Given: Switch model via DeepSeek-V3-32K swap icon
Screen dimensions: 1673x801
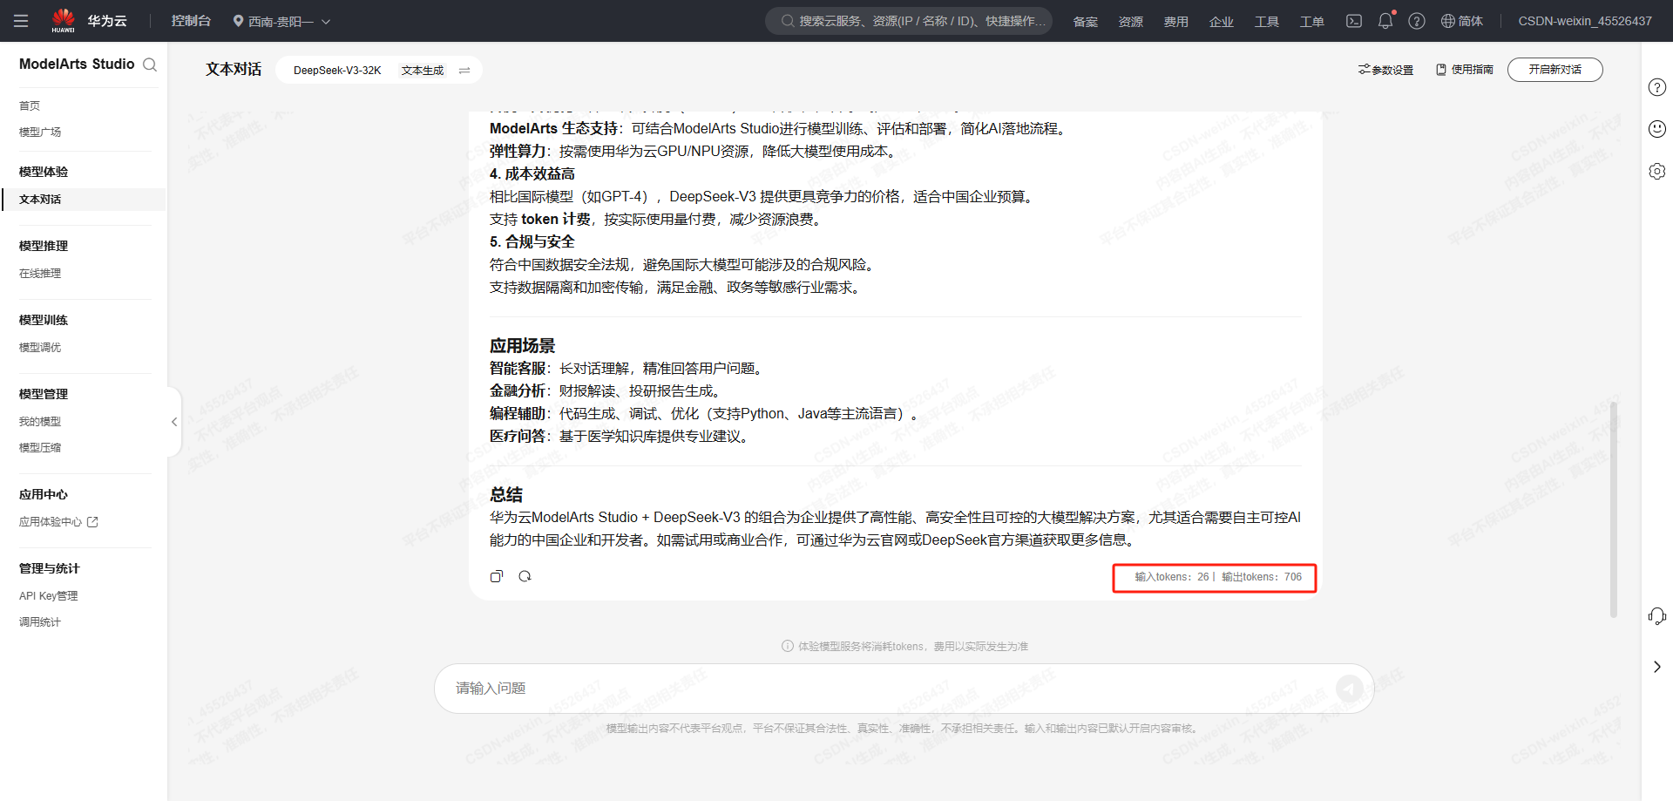Looking at the screenshot, I should coord(464,71).
